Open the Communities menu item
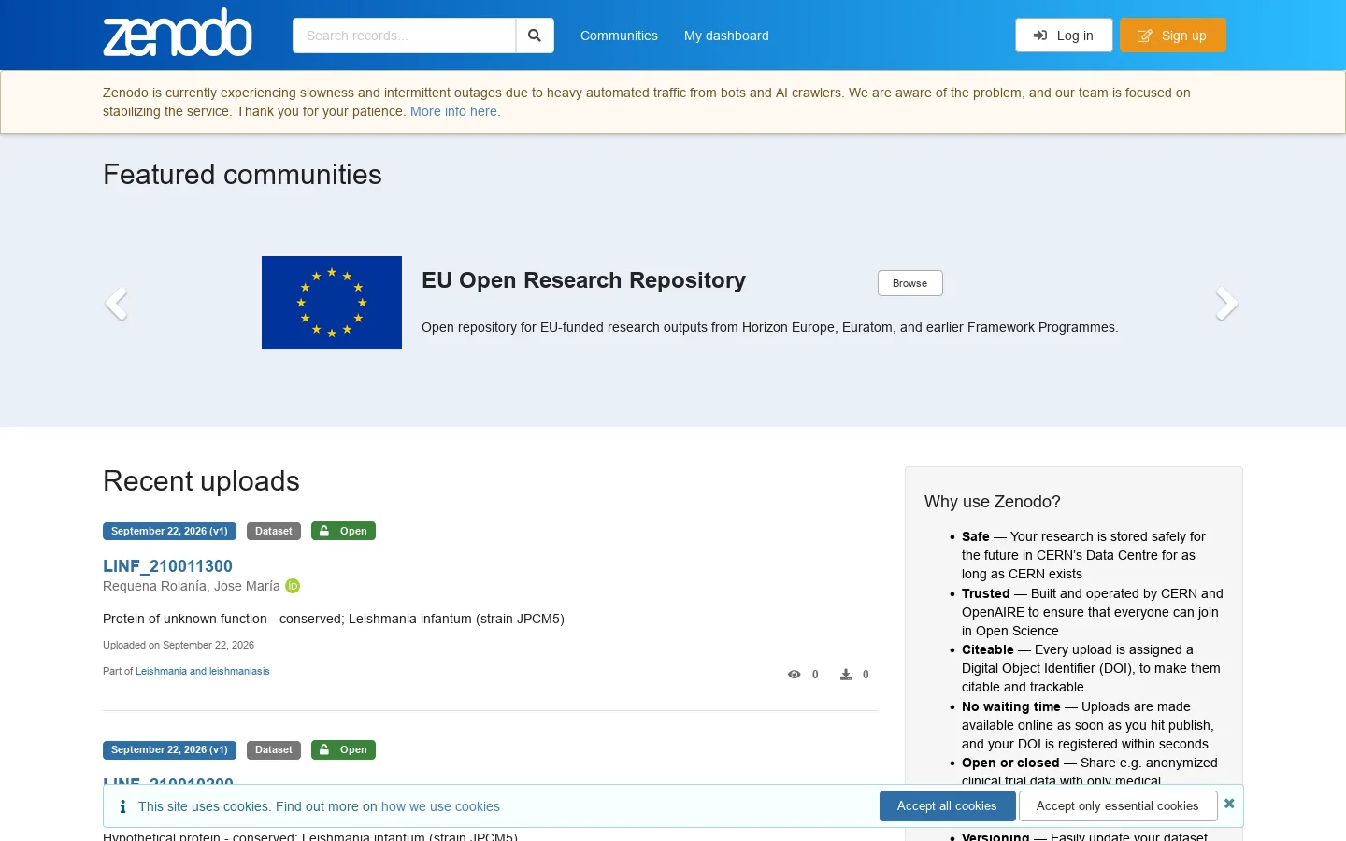Image resolution: width=1346 pixels, height=841 pixels. click(619, 36)
